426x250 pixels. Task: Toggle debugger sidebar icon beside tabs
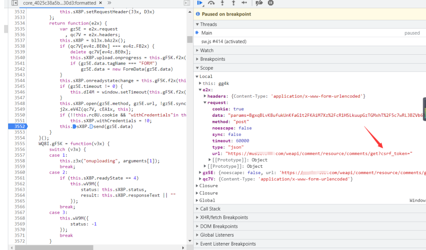tap(187, 3)
